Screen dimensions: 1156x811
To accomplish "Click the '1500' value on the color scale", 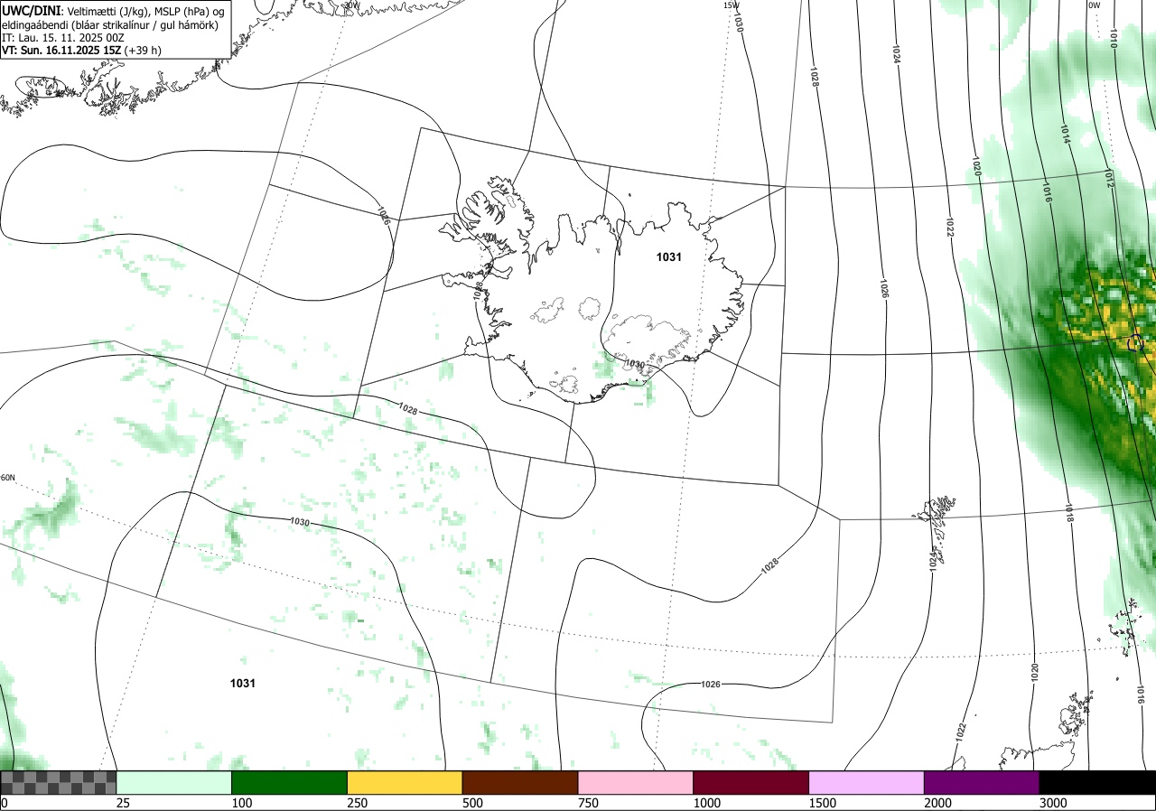I will click(x=822, y=803).
